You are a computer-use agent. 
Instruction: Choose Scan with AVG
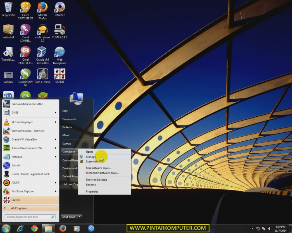[x=104, y=162]
